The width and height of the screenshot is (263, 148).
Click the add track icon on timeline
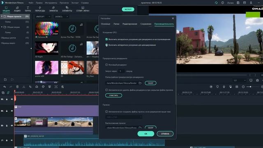pyautogui.click(x=3, y=92)
